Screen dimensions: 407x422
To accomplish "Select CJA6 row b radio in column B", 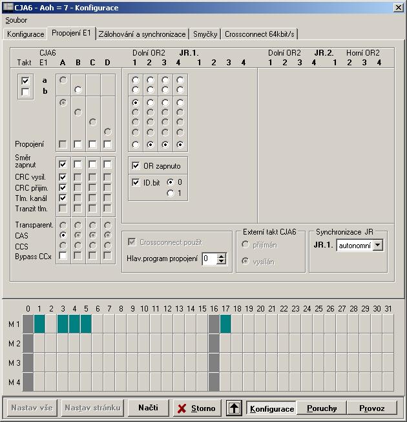I will click(78, 90).
